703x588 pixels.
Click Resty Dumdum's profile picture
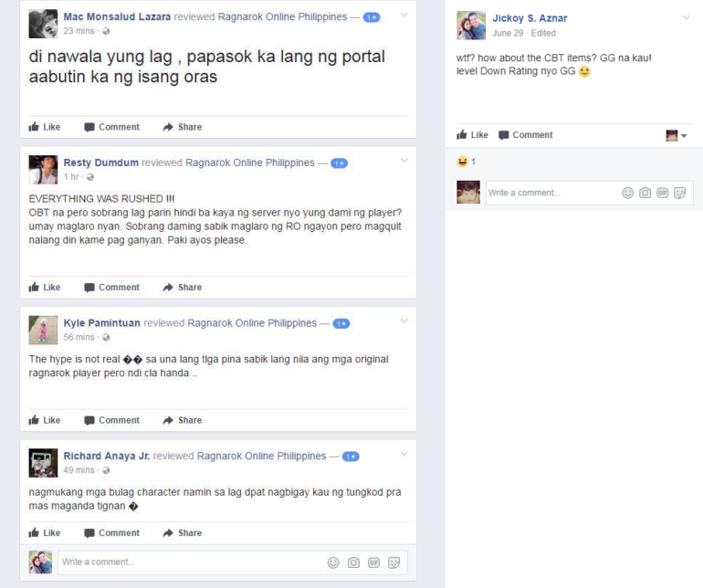point(43,170)
